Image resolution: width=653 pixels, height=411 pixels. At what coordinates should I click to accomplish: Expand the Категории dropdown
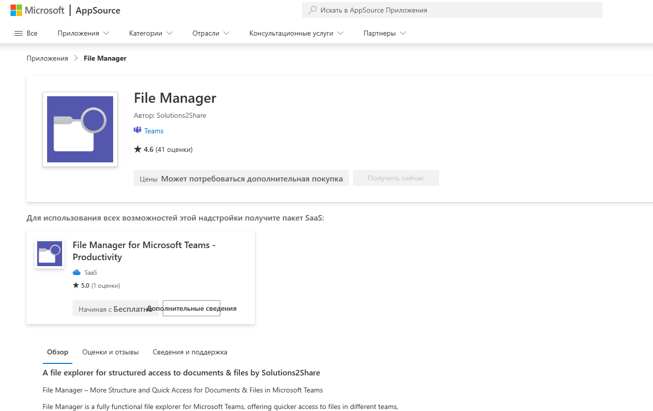tap(151, 33)
